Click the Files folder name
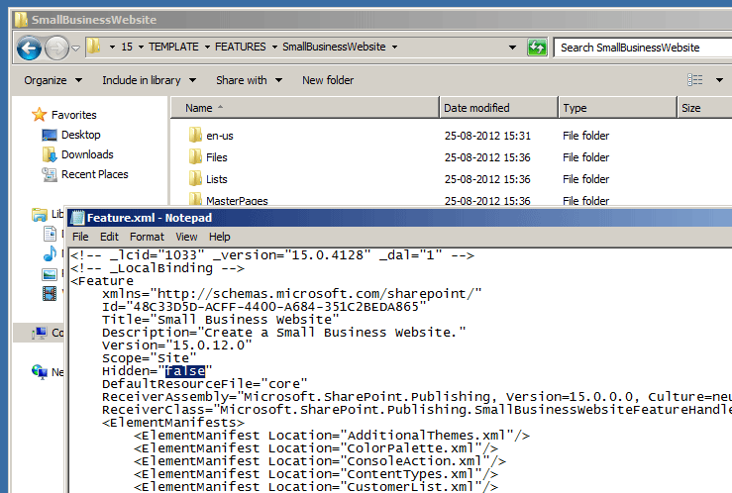Image resolution: width=732 pixels, height=493 pixels. coord(217,157)
